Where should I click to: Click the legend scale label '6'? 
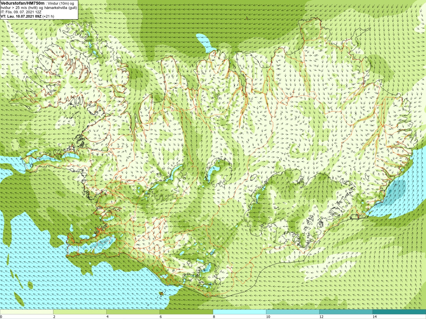coord(161,317)
